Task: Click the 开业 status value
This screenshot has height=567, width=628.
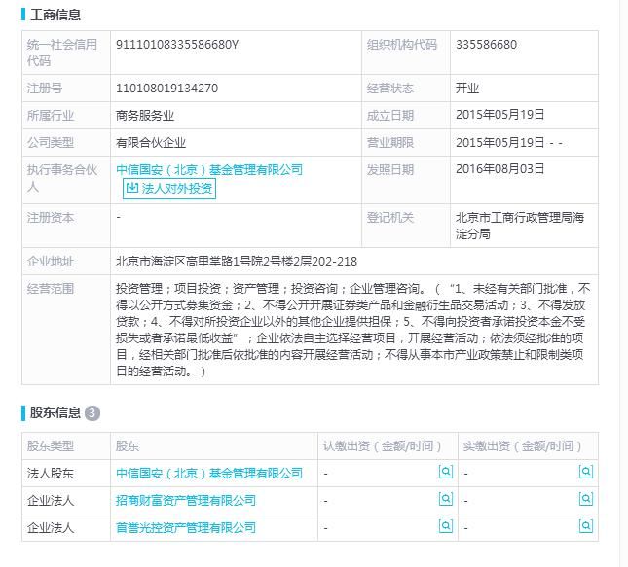Action: click(x=467, y=89)
